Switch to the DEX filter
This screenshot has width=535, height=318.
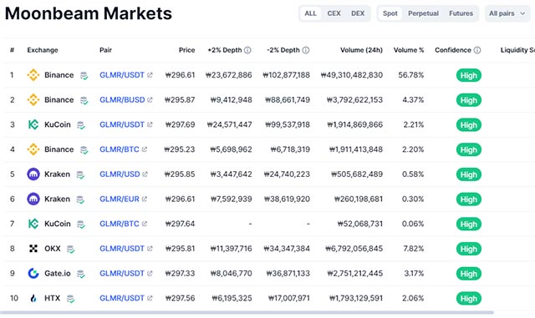coord(358,13)
